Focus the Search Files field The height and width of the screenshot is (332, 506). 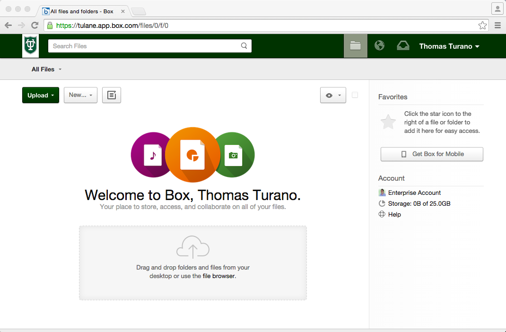click(150, 46)
